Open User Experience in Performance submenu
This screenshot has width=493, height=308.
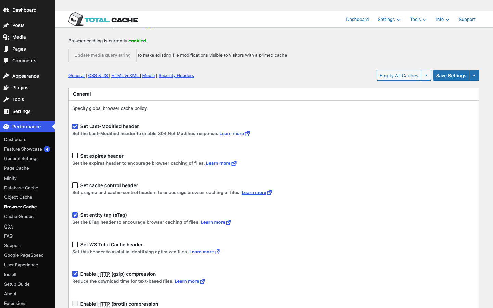[x=21, y=265]
